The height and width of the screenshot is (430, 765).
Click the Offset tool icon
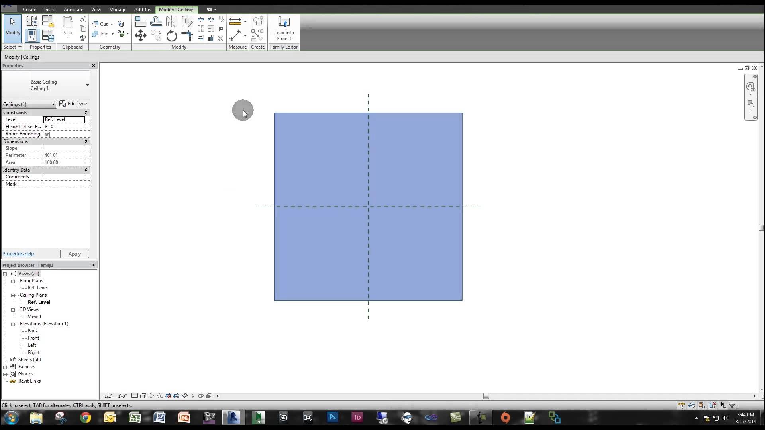156,21
